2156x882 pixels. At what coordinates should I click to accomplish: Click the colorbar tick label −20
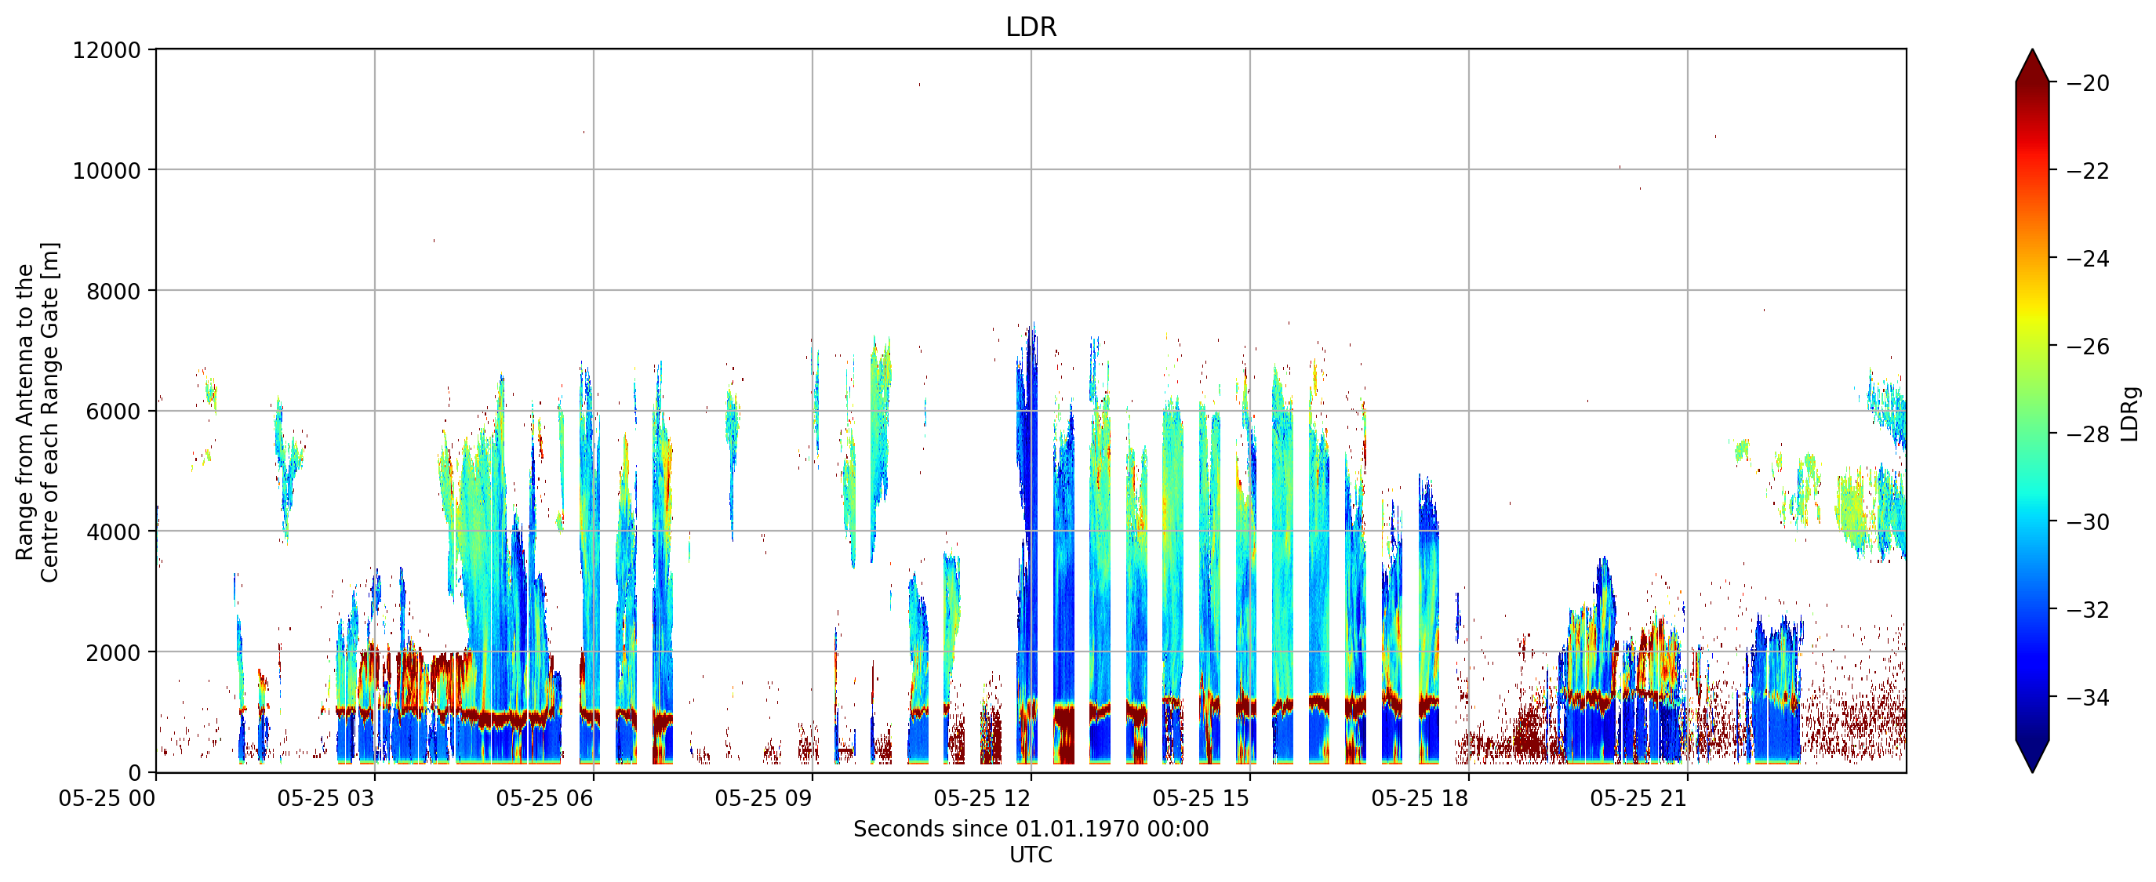coord(2087,83)
